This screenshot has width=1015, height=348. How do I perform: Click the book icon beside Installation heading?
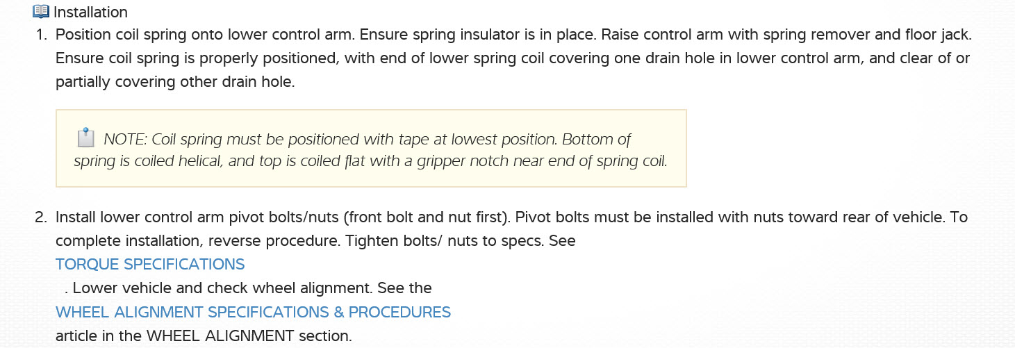pyautogui.click(x=41, y=12)
